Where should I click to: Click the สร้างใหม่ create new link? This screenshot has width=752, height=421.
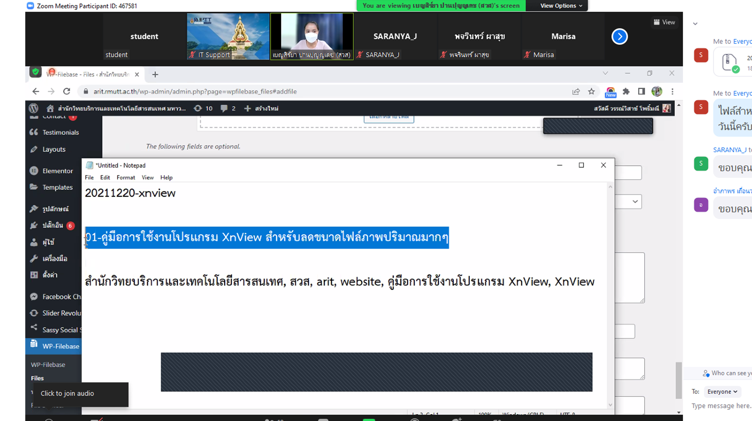click(267, 108)
